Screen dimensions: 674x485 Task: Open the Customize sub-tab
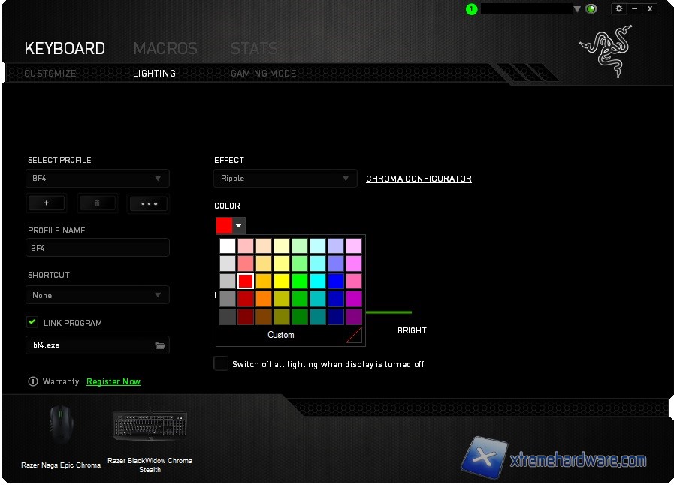pyautogui.click(x=50, y=74)
